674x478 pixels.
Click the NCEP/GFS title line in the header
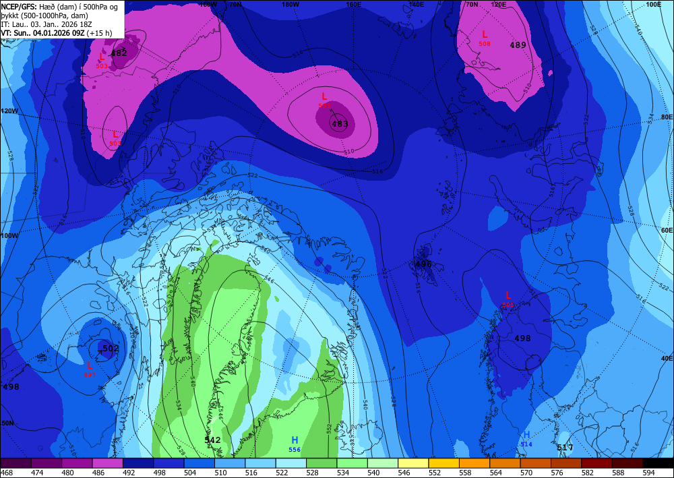point(59,6)
